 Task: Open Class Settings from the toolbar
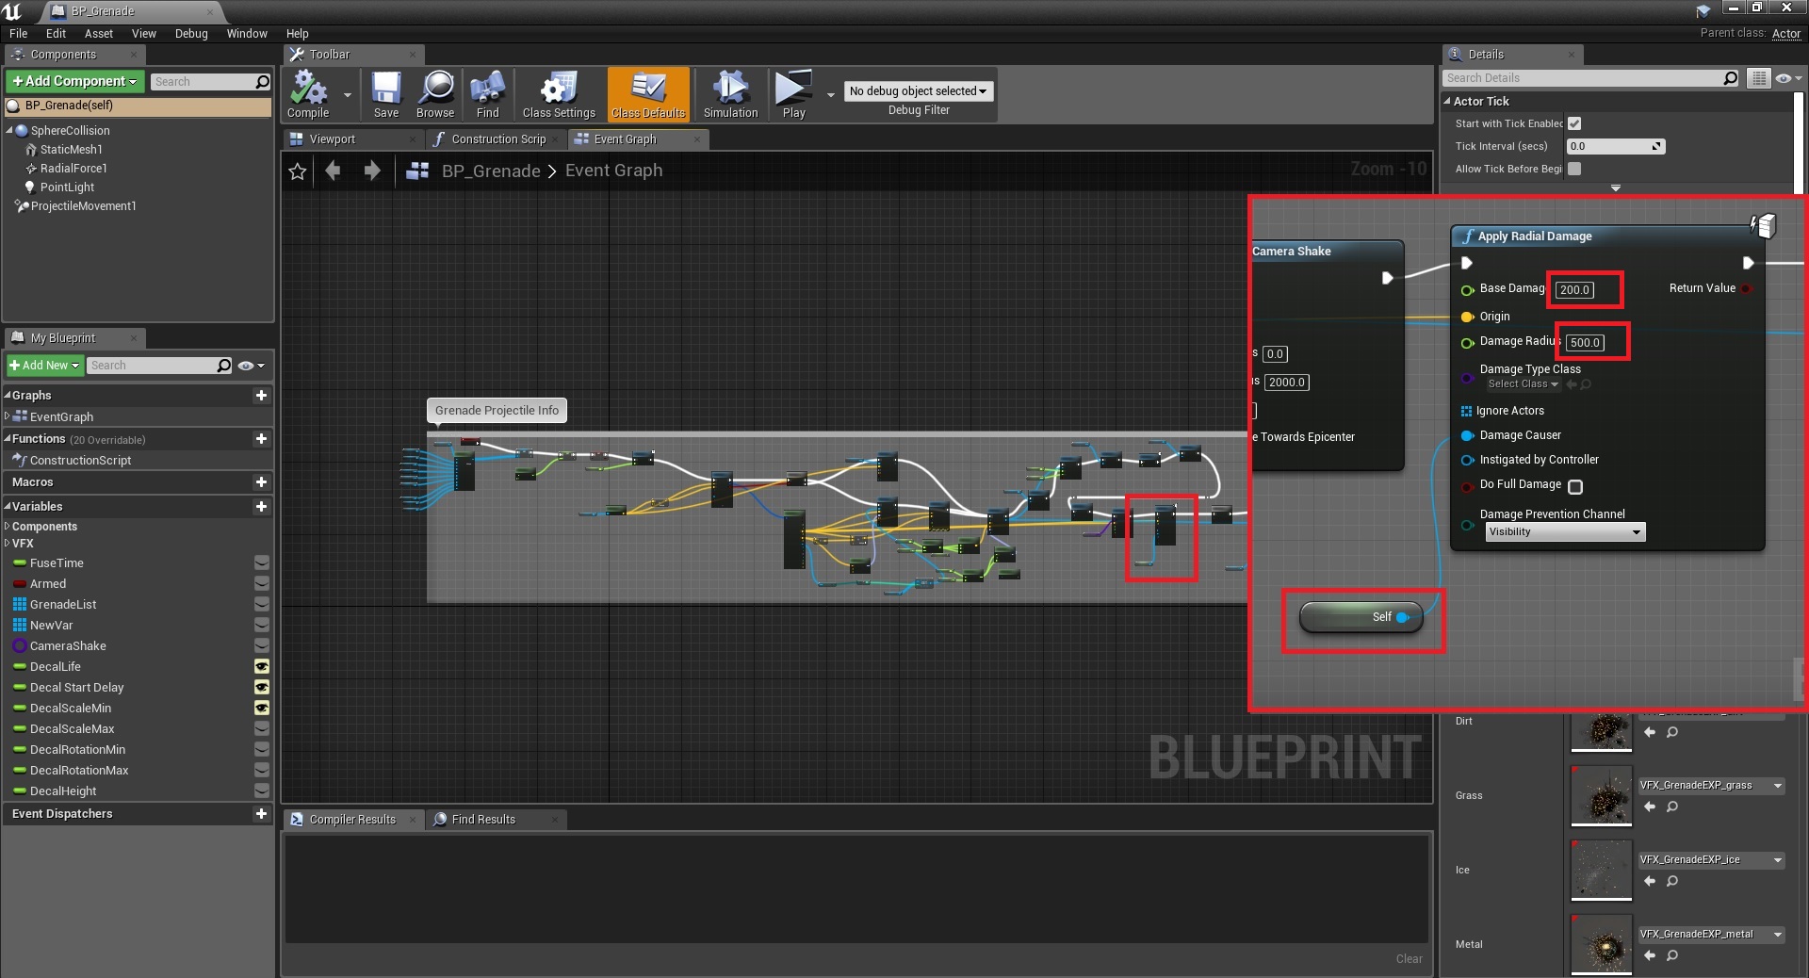pos(559,93)
